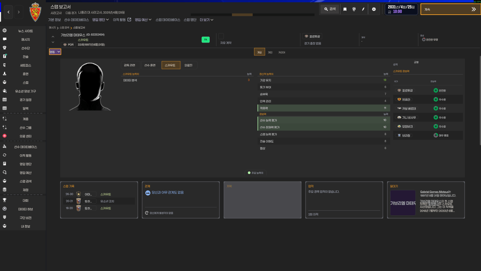Expand 더 보기 menu dropdown
Image resolution: width=481 pixels, height=271 pixels.
[207, 20]
